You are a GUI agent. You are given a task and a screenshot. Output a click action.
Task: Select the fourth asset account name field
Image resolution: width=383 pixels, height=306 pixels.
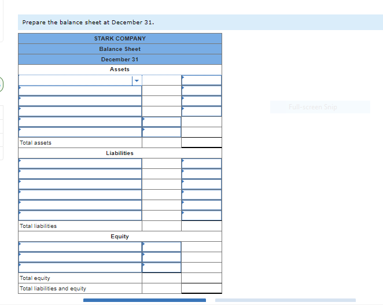80,112
